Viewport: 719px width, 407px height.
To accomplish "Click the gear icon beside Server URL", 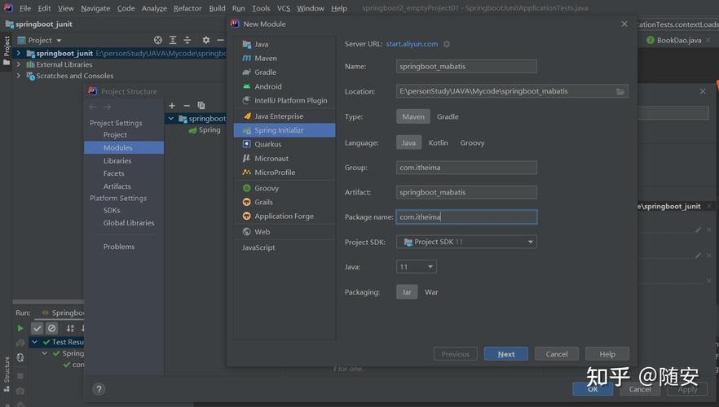I will [447, 44].
